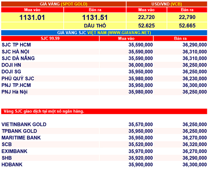Click the PHÚ QUÝ SJC row name
Viewport: 208px width, 169px height.
coord(18,79)
